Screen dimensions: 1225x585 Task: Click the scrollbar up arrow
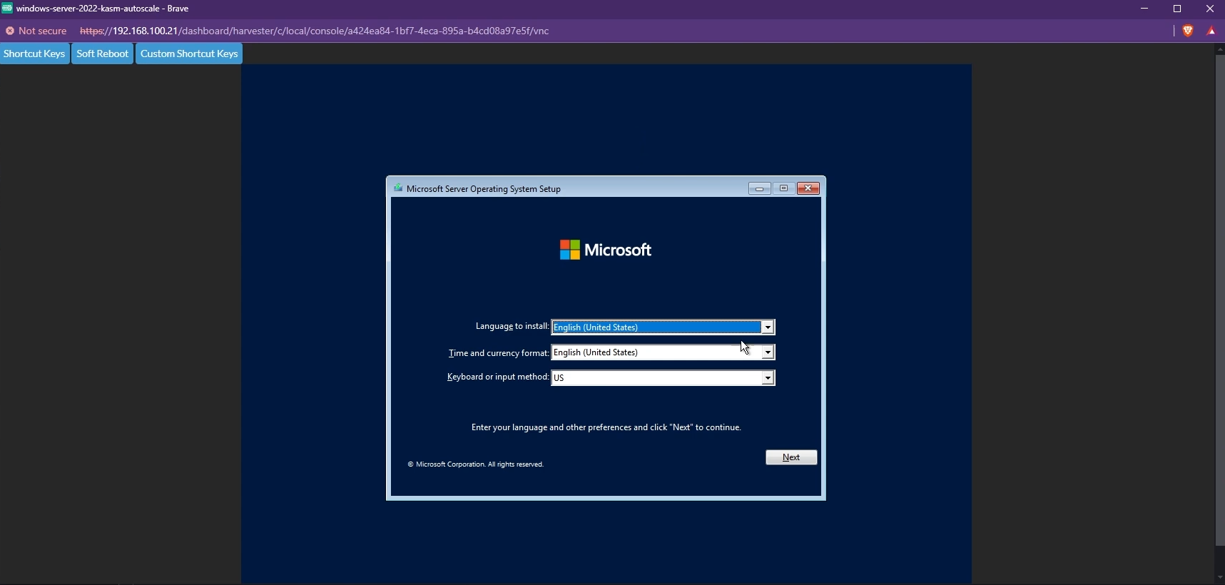pos(1219,49)
